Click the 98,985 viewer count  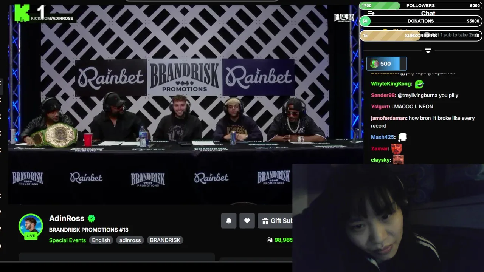[283, 240]
